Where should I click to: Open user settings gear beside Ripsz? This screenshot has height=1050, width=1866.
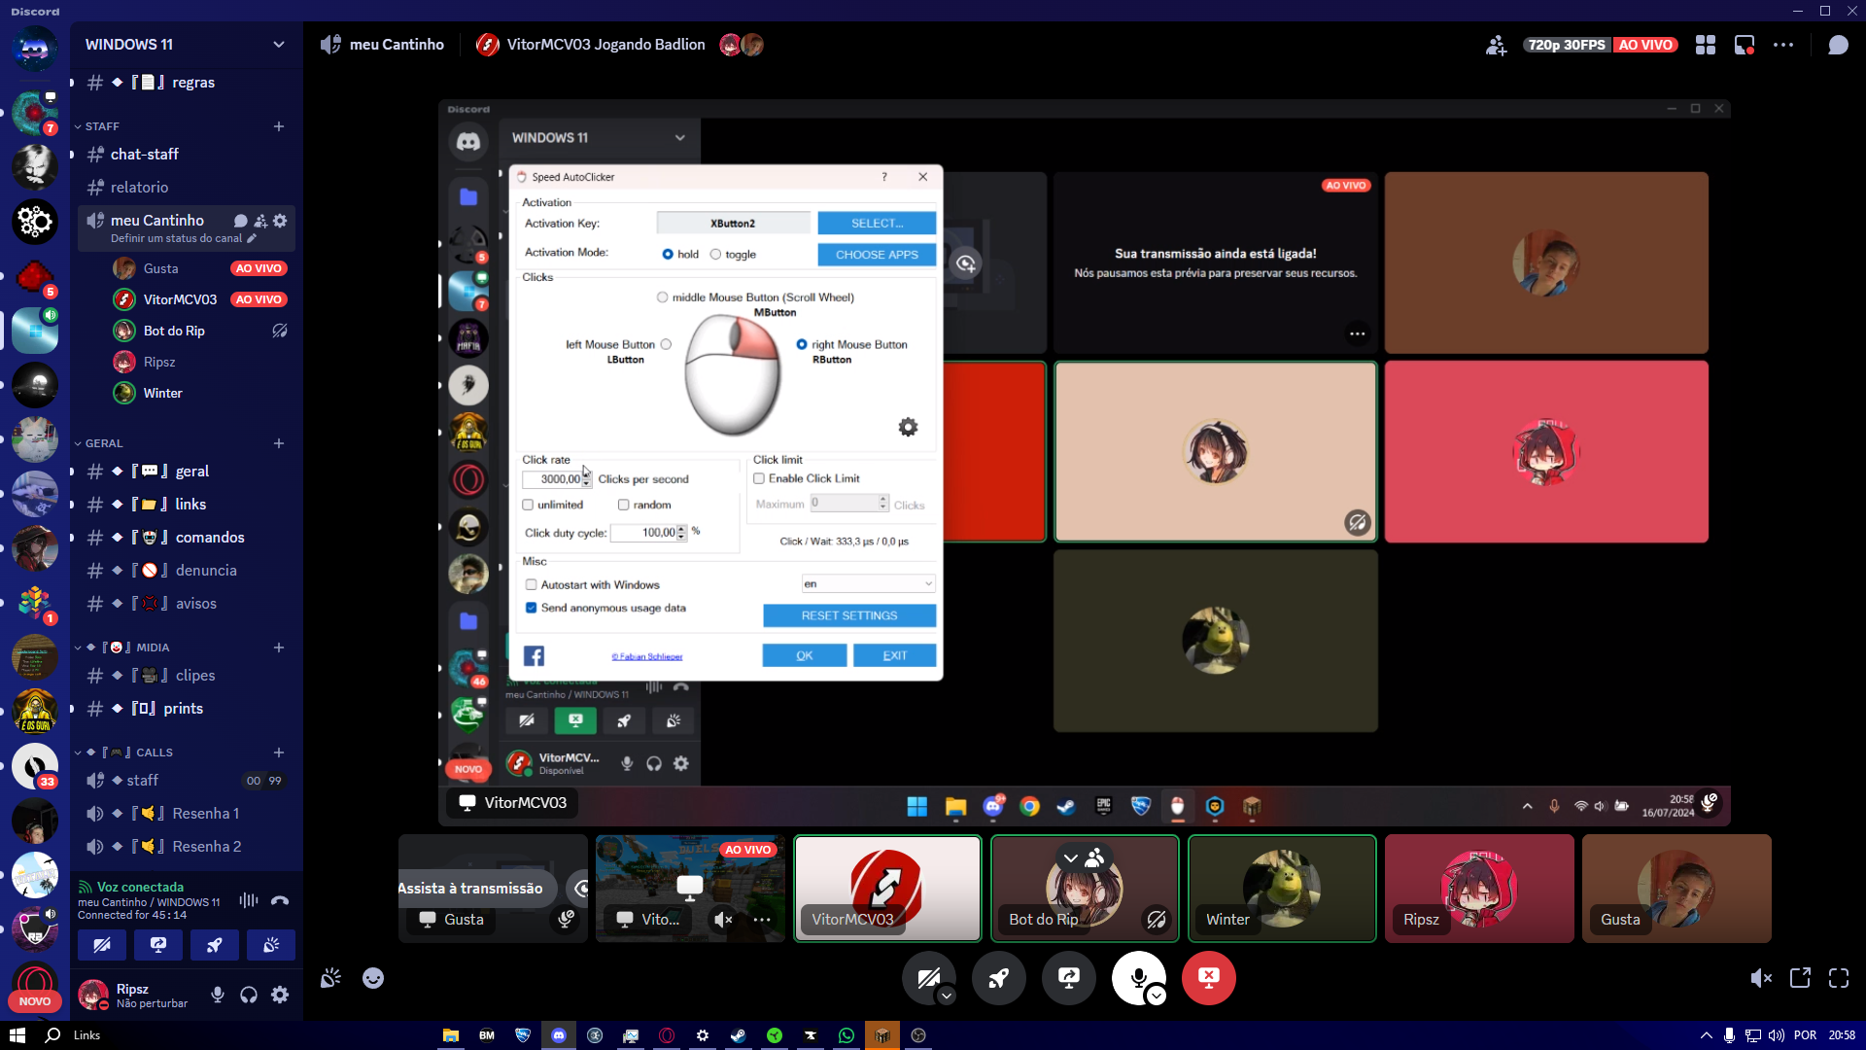point(280,995)
